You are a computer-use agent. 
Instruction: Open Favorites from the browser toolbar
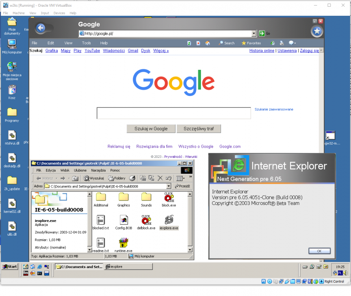pyautogui.click(x=251, y=43)
